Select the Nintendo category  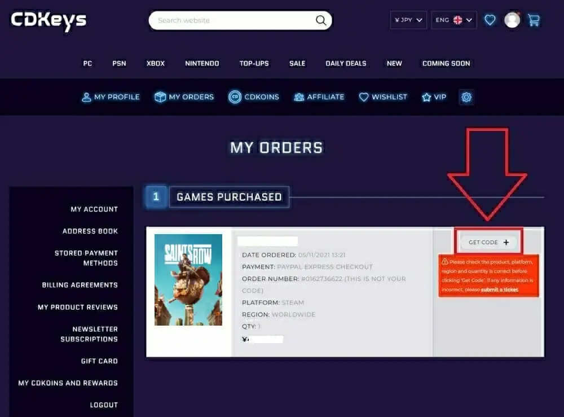(202, 63)
